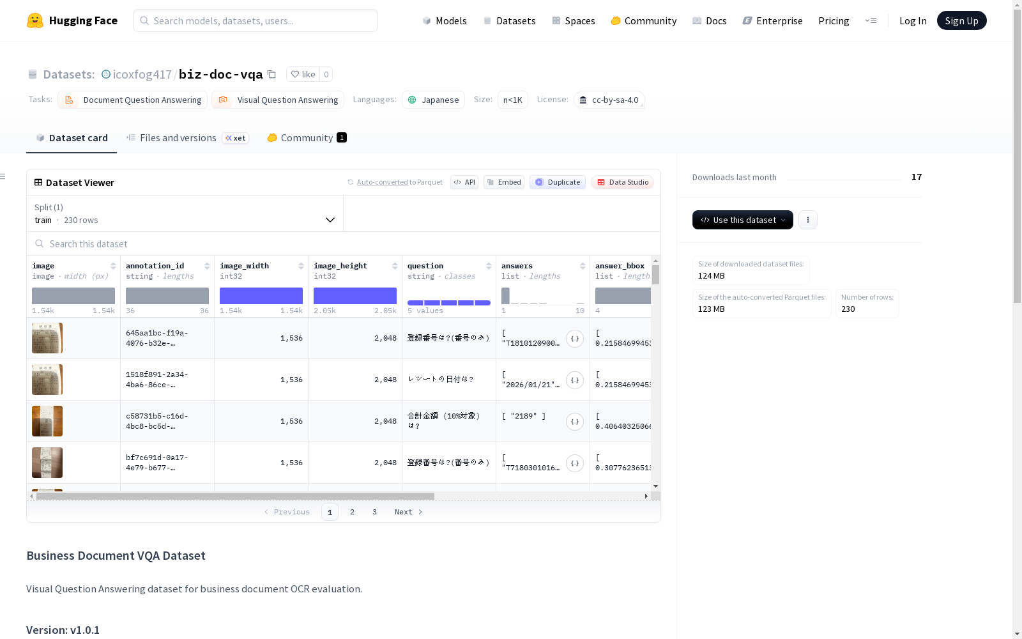Click the current page 1 button

click(x=330, y=512)
